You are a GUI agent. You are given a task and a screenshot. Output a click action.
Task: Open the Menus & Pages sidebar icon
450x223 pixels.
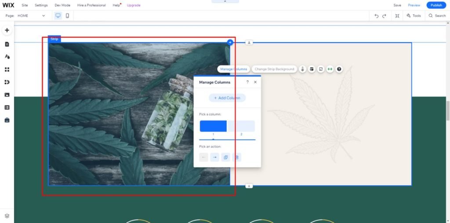pos(7,44)
